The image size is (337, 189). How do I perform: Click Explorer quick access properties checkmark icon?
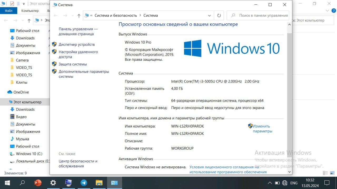point(12,4)
